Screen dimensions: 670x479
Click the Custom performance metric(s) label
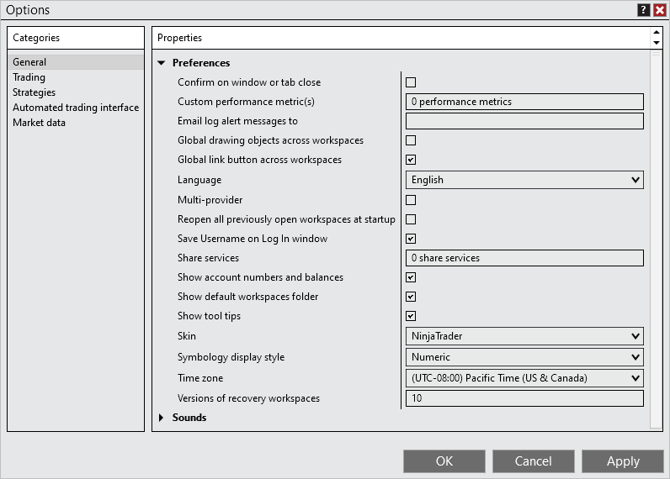(246, 102)
